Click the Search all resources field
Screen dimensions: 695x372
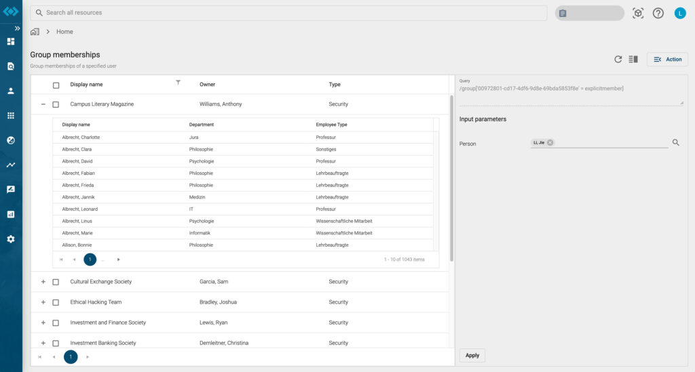288,13
